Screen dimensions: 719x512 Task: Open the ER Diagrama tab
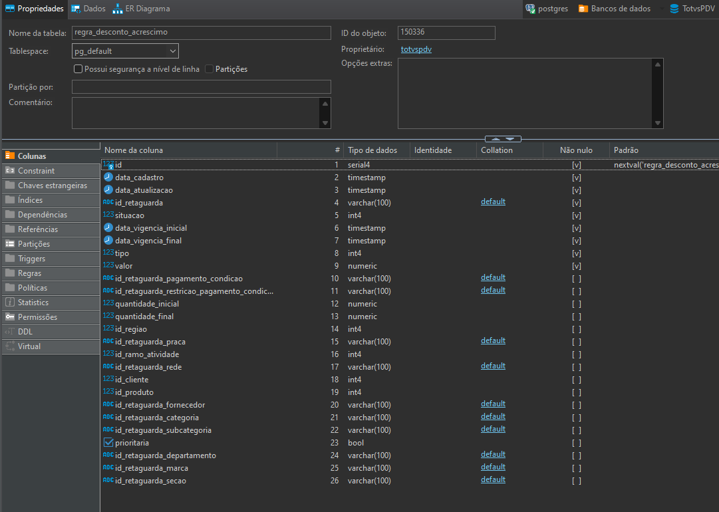click(x=141, y=9)
